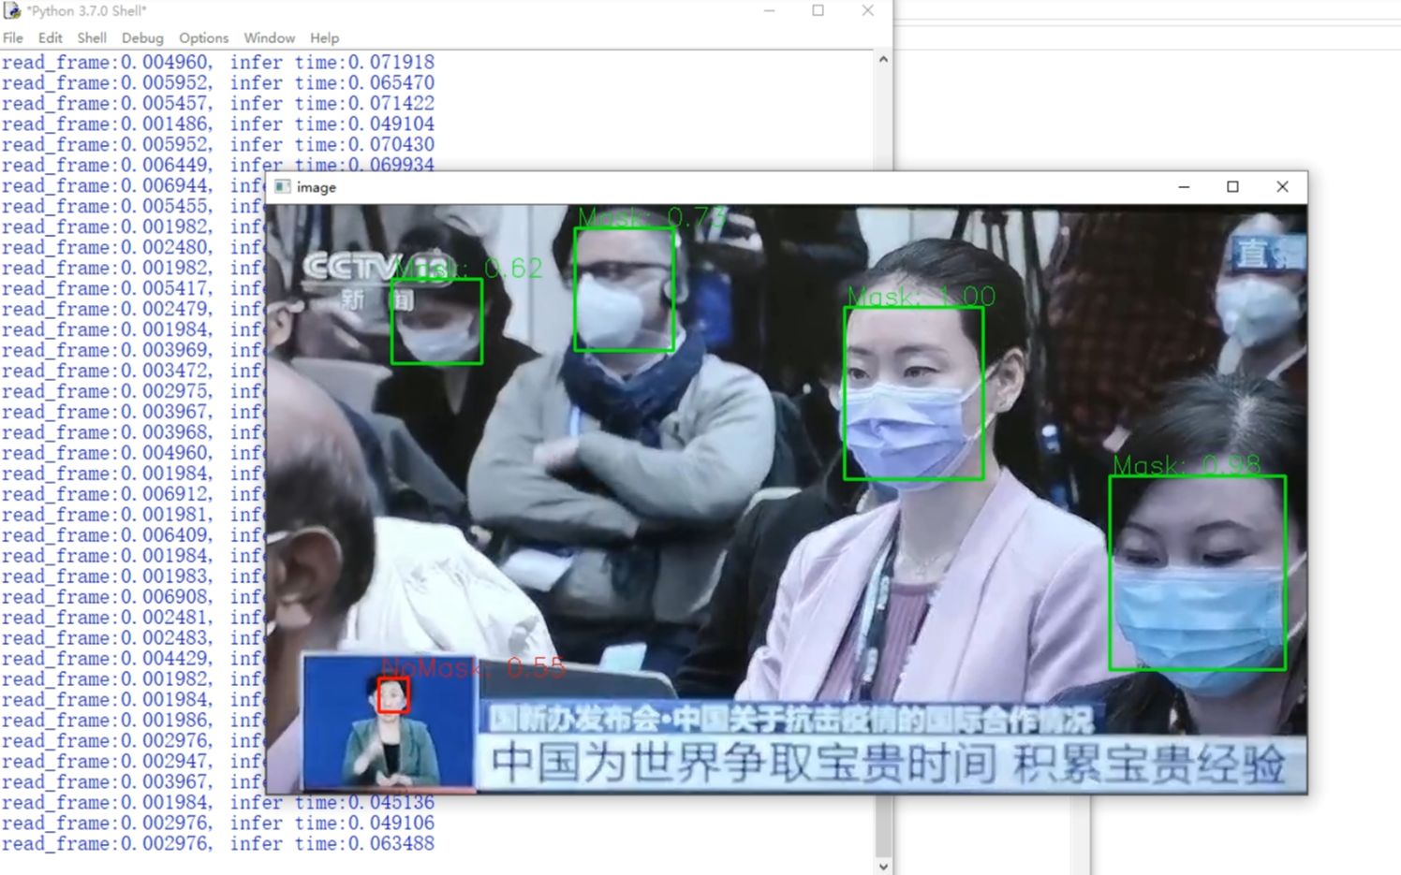The height and width of the screenshot is (875, 1401).
Task: Open the Edit menu
Action: pyautogui.click(x=49, y=38)
